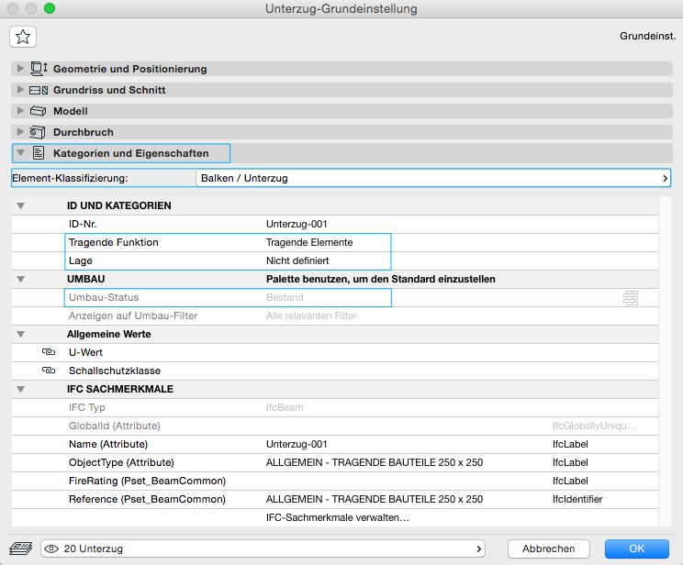Click the link icon beside Schallschutzklasse
Screen dimensions: 683x565
click(x=49, y=371)
